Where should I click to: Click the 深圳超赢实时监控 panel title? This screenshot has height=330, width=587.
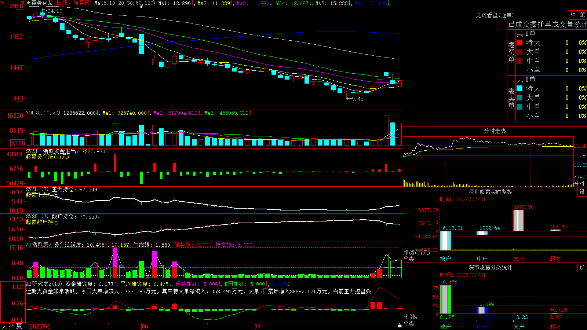pyautogui.click(x=490, y=192)
